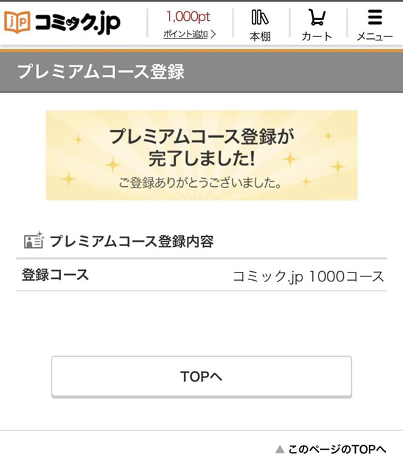Open the hamburger メニュー icon
403x462 pixels.
pos(375,17)
